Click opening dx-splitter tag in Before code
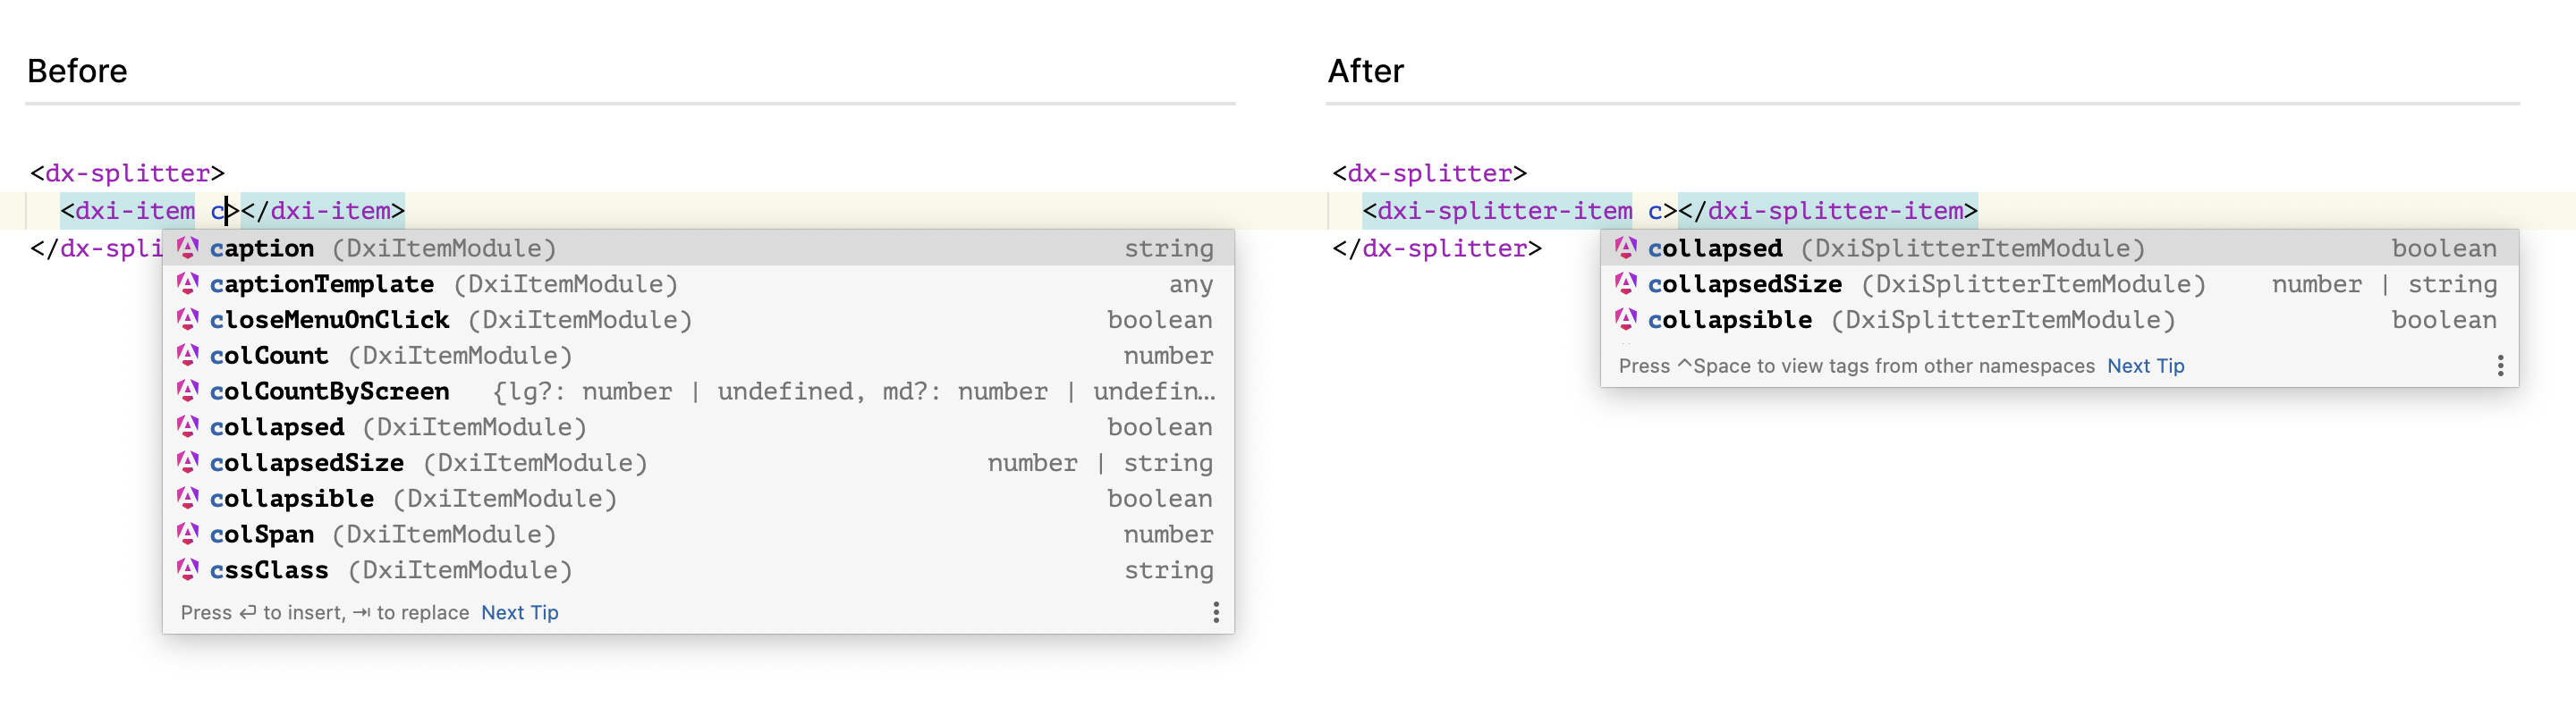 [128, 172]
